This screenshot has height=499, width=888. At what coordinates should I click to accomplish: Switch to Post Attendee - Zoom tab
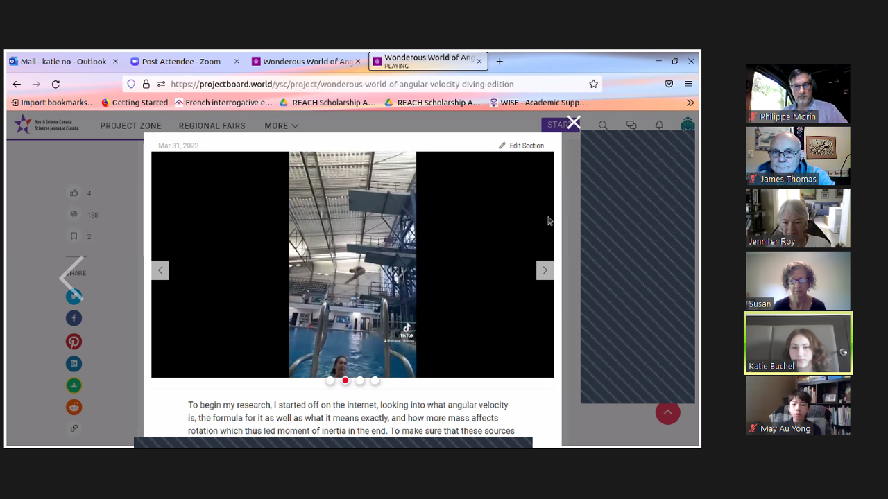pyautogui.click(x=180, y=62)
